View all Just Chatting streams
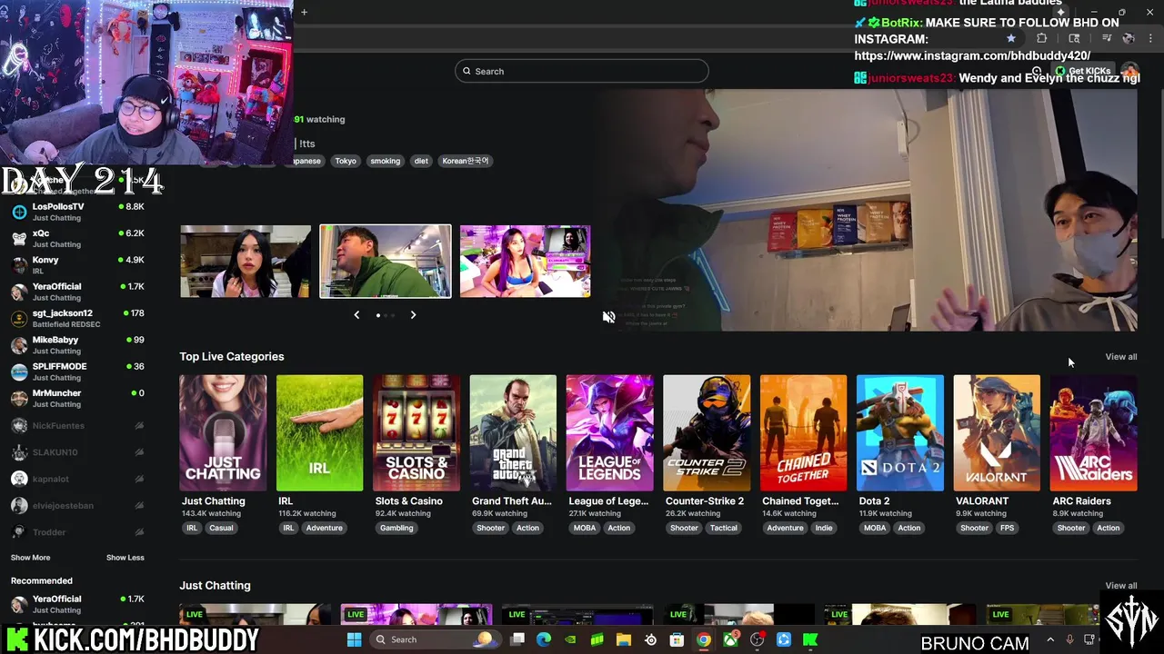The width and height of the screenshot is (1164, 654). (1120, 586)
